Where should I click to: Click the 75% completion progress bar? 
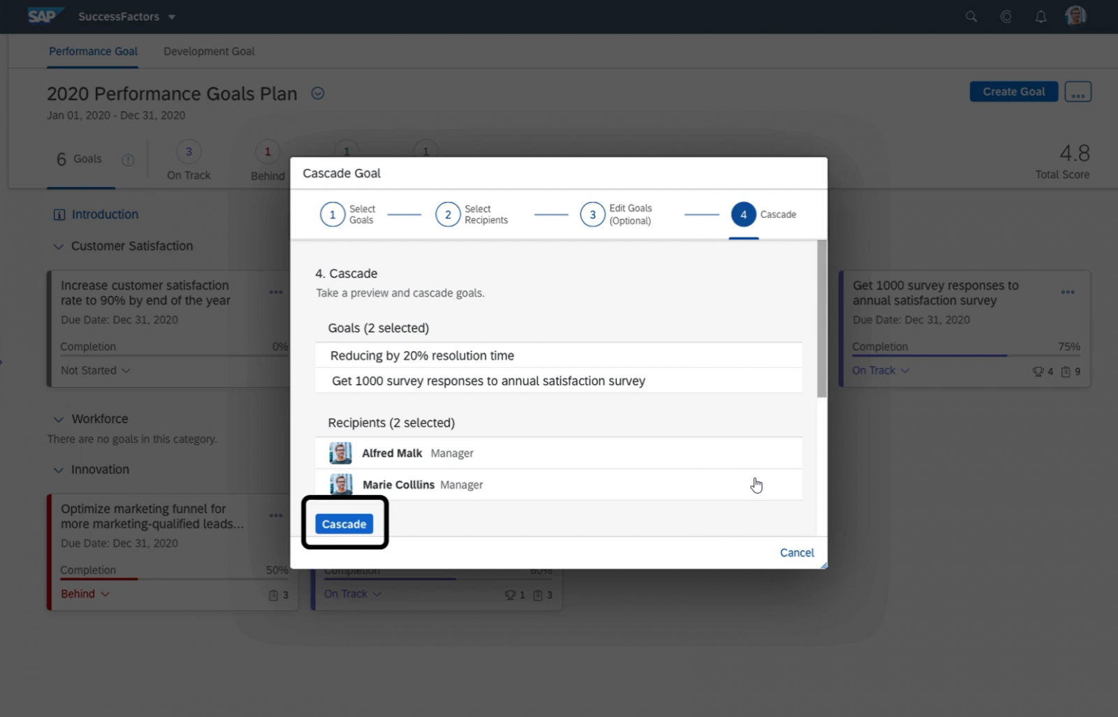966,355
